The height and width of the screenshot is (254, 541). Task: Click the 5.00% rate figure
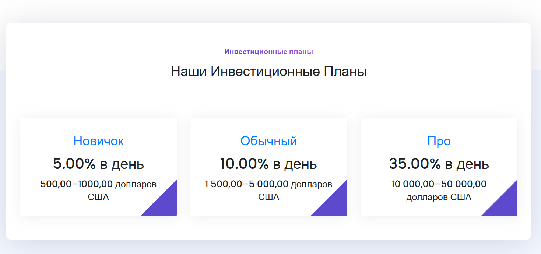(74, 164)
